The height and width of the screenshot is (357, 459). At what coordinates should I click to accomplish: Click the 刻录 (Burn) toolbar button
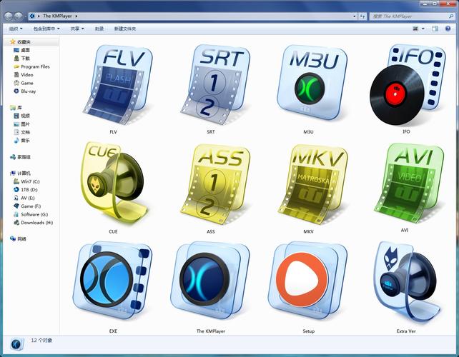pyautogui.click(x=99, y=29)
